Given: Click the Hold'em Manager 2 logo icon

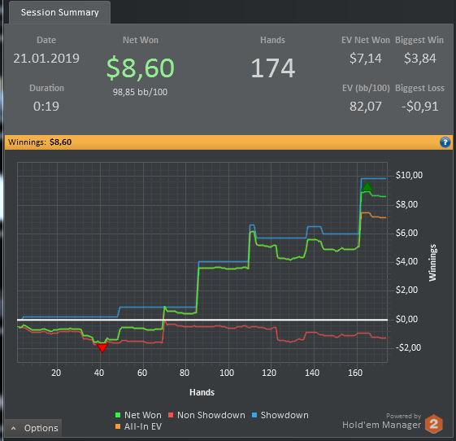Looking at the screenshot, I should pos(433,424).
